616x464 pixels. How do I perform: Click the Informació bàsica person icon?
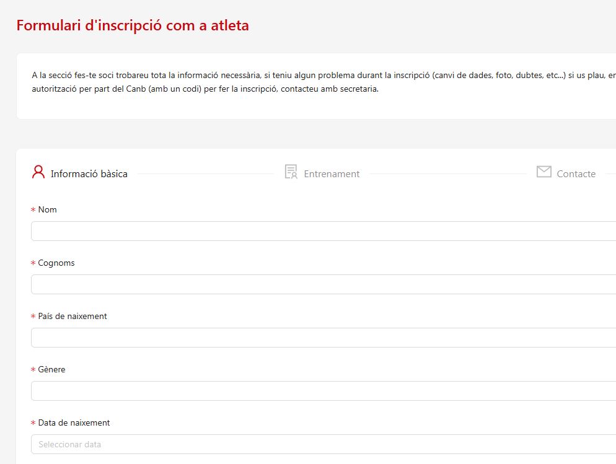point(38,172)
